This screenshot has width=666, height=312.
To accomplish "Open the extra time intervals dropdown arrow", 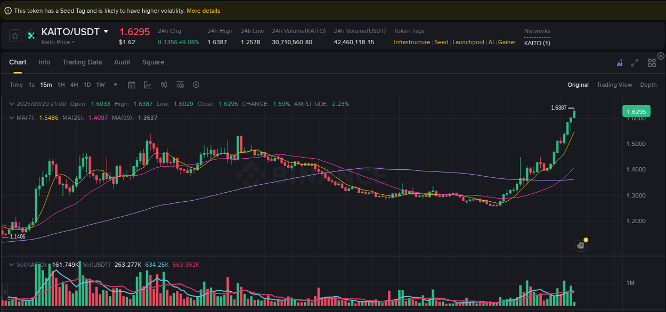I will pos(115,85).
